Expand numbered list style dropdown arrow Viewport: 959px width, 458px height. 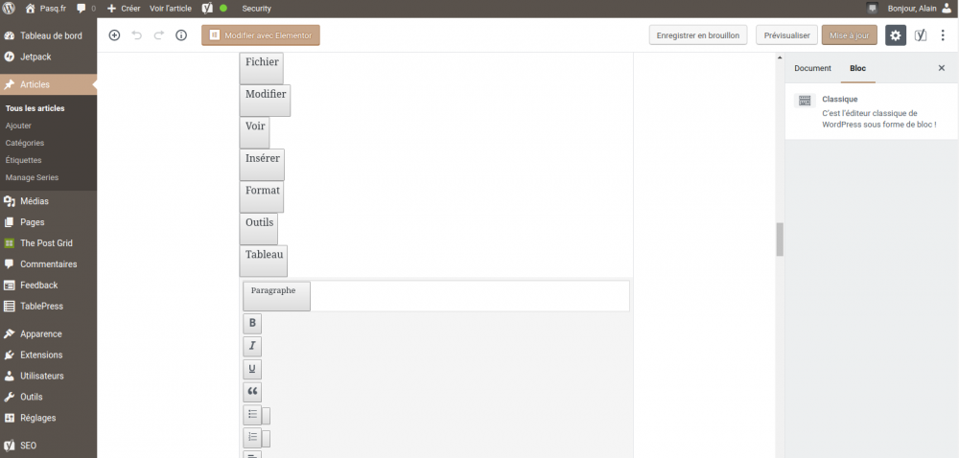click(267, 439)
